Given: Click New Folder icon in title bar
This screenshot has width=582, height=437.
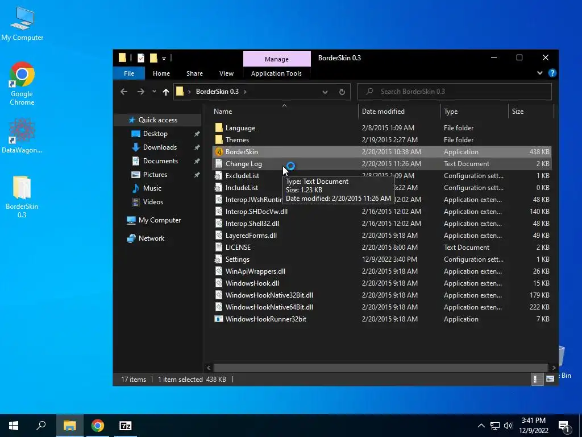Looking at the screenshot, I should (x=153, y=58).
